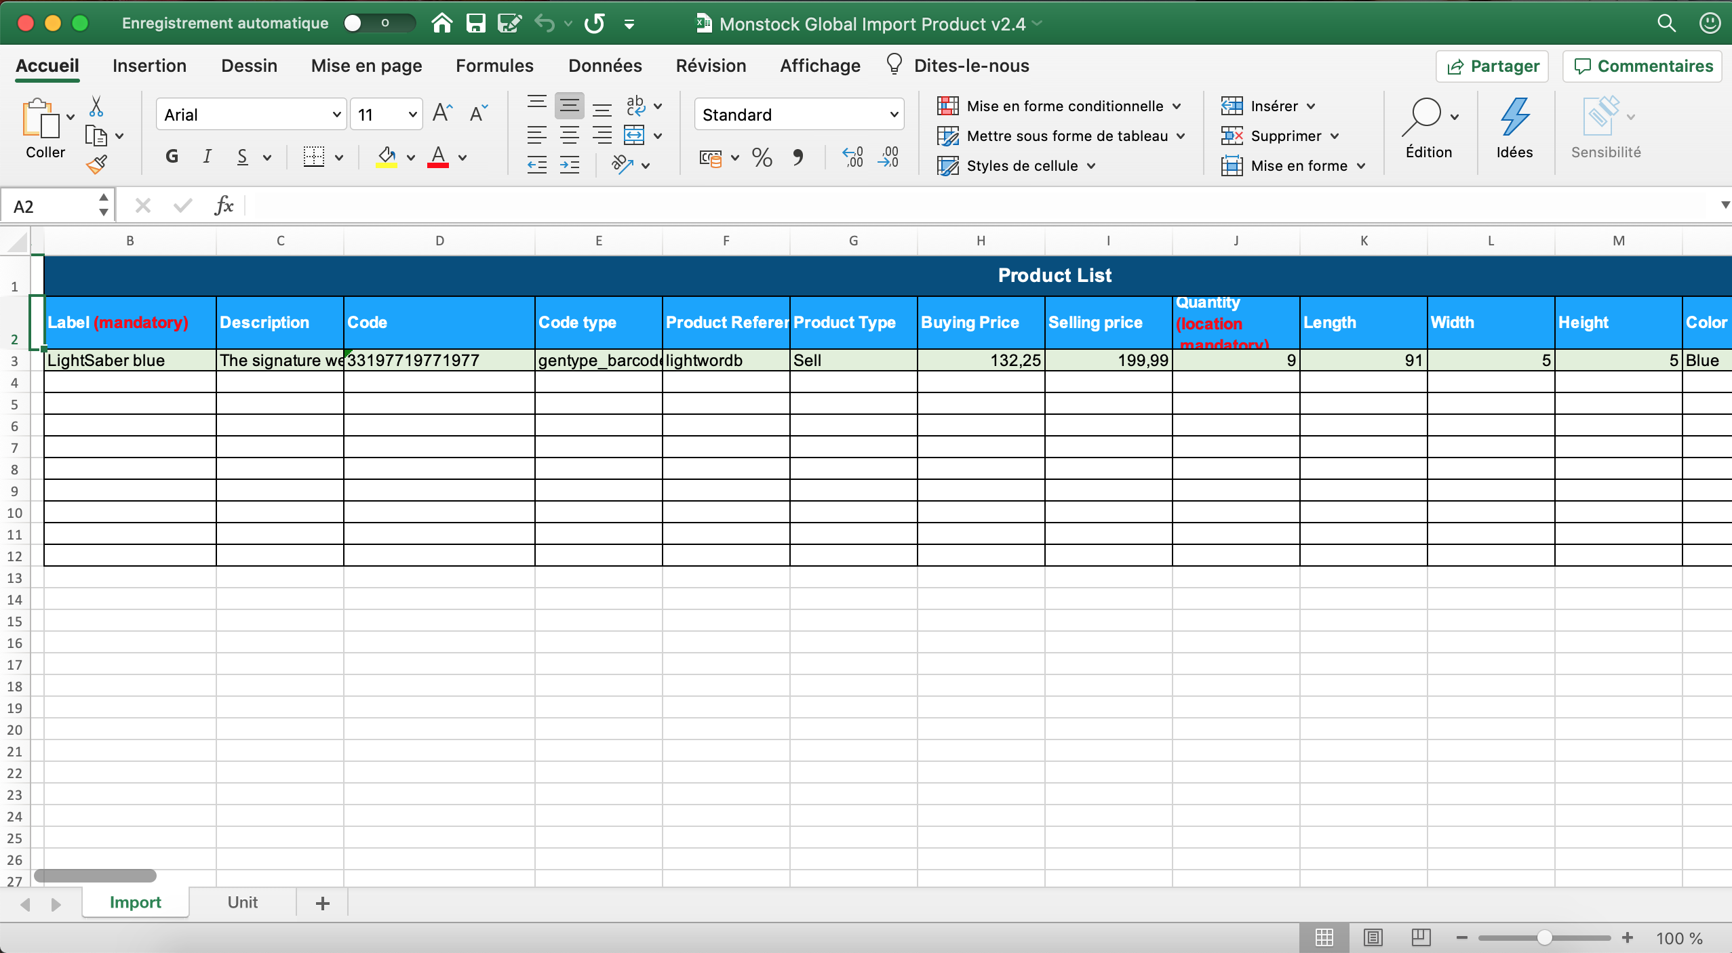The height and width of the screenshot is (953, 1732).
Task: Open the Borders dropdown arrow
Action: tap(339, 158)
